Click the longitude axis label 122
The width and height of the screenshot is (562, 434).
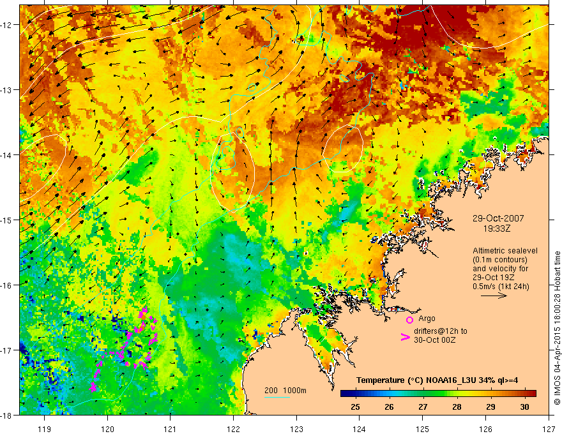click(233, 429)
